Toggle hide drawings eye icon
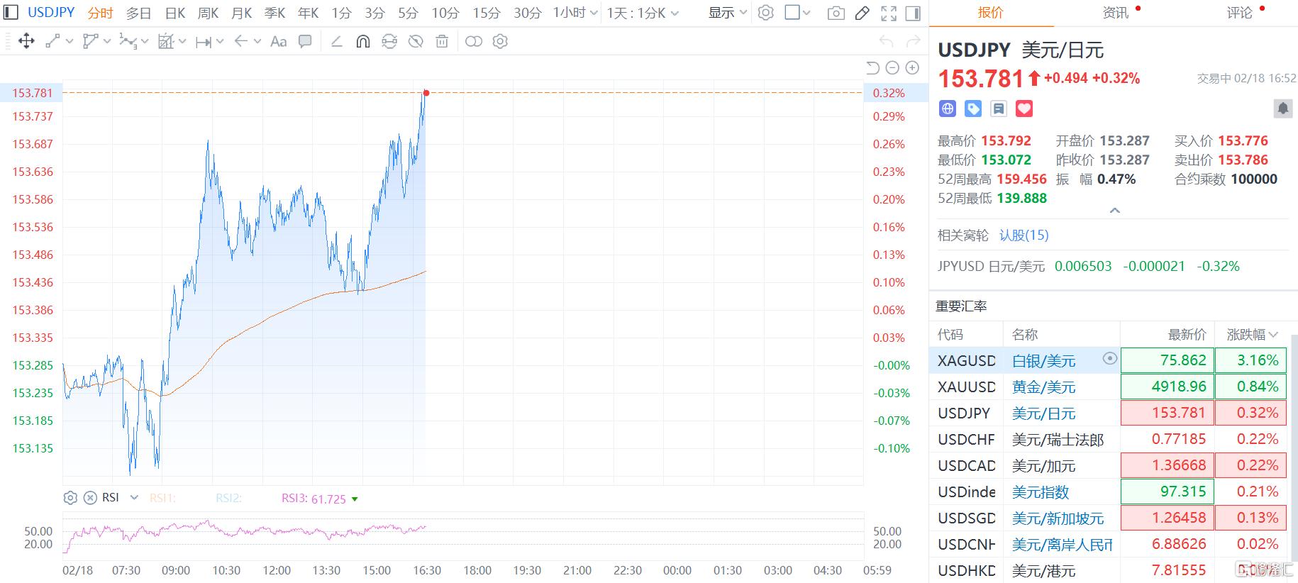 pos(416,42)
